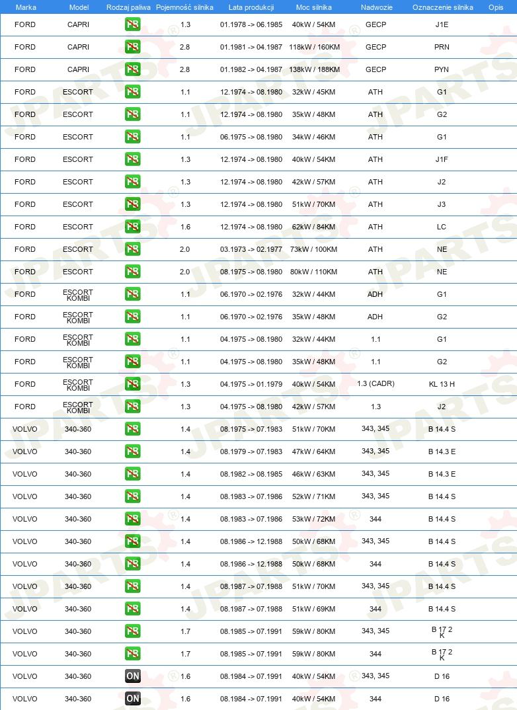Click the KL 13 H engine code cell
517x710 pixels.
click(442, 385)
